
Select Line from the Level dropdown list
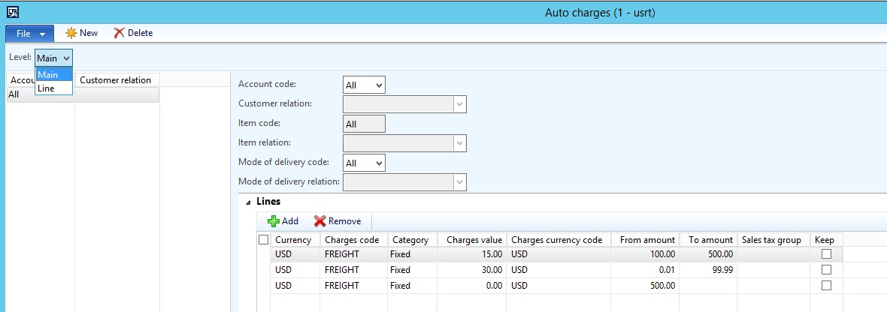[x=46, y=88]
